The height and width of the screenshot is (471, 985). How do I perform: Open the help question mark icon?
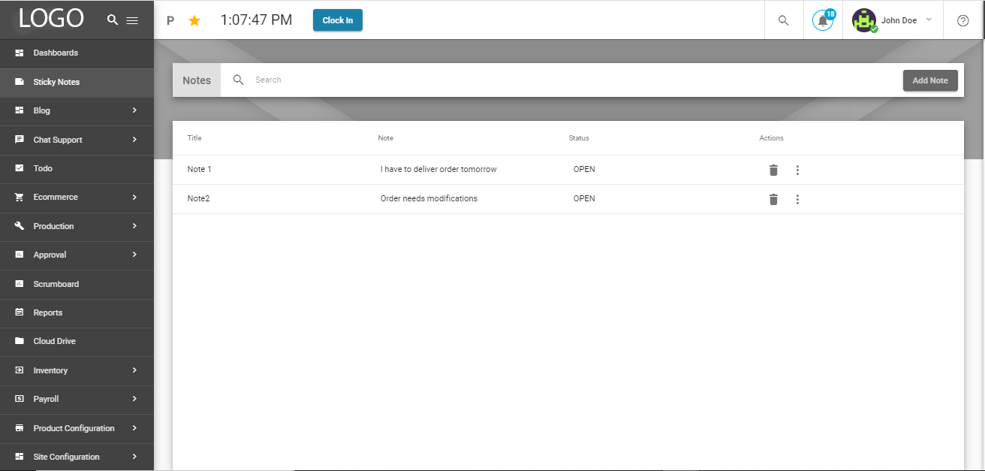[x=963, y=20]
